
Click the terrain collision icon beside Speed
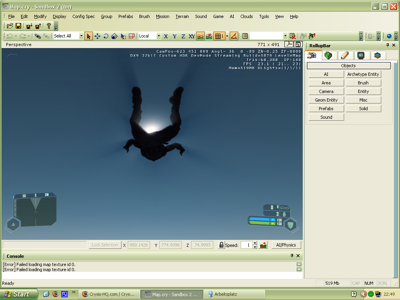point(263,245)
